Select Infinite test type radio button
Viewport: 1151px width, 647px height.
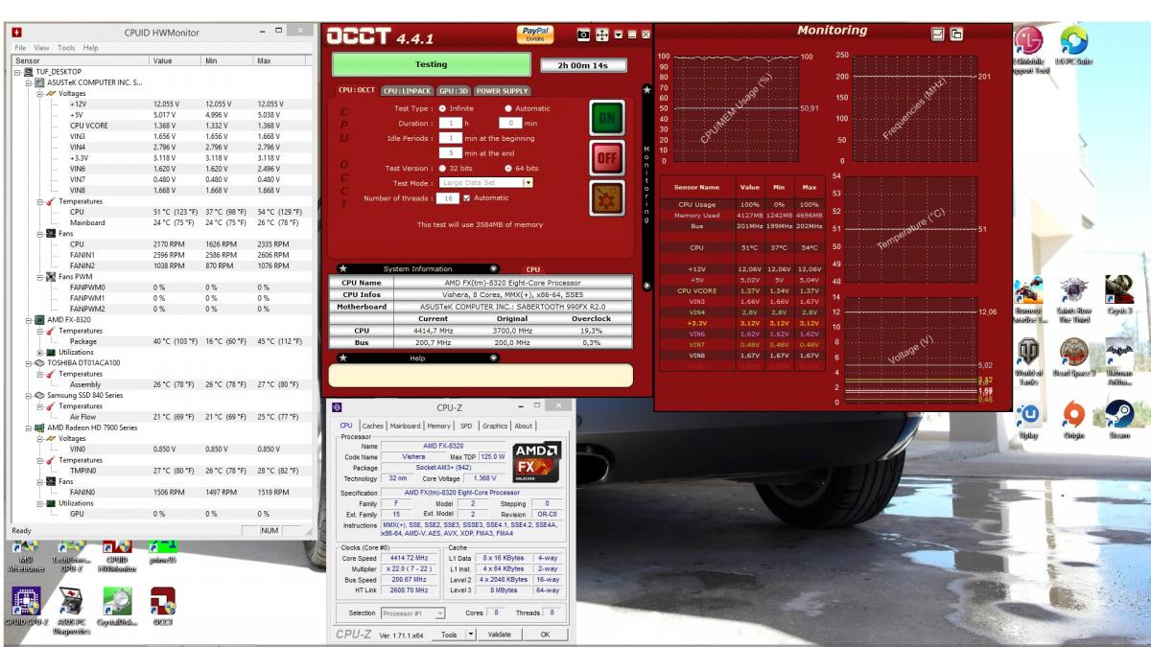tap(442, 108)
